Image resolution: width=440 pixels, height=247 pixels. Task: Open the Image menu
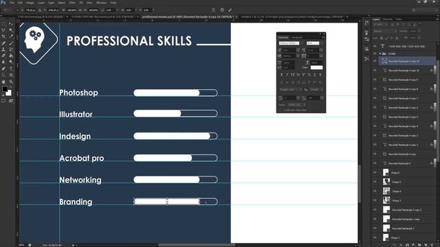point(30,3)
